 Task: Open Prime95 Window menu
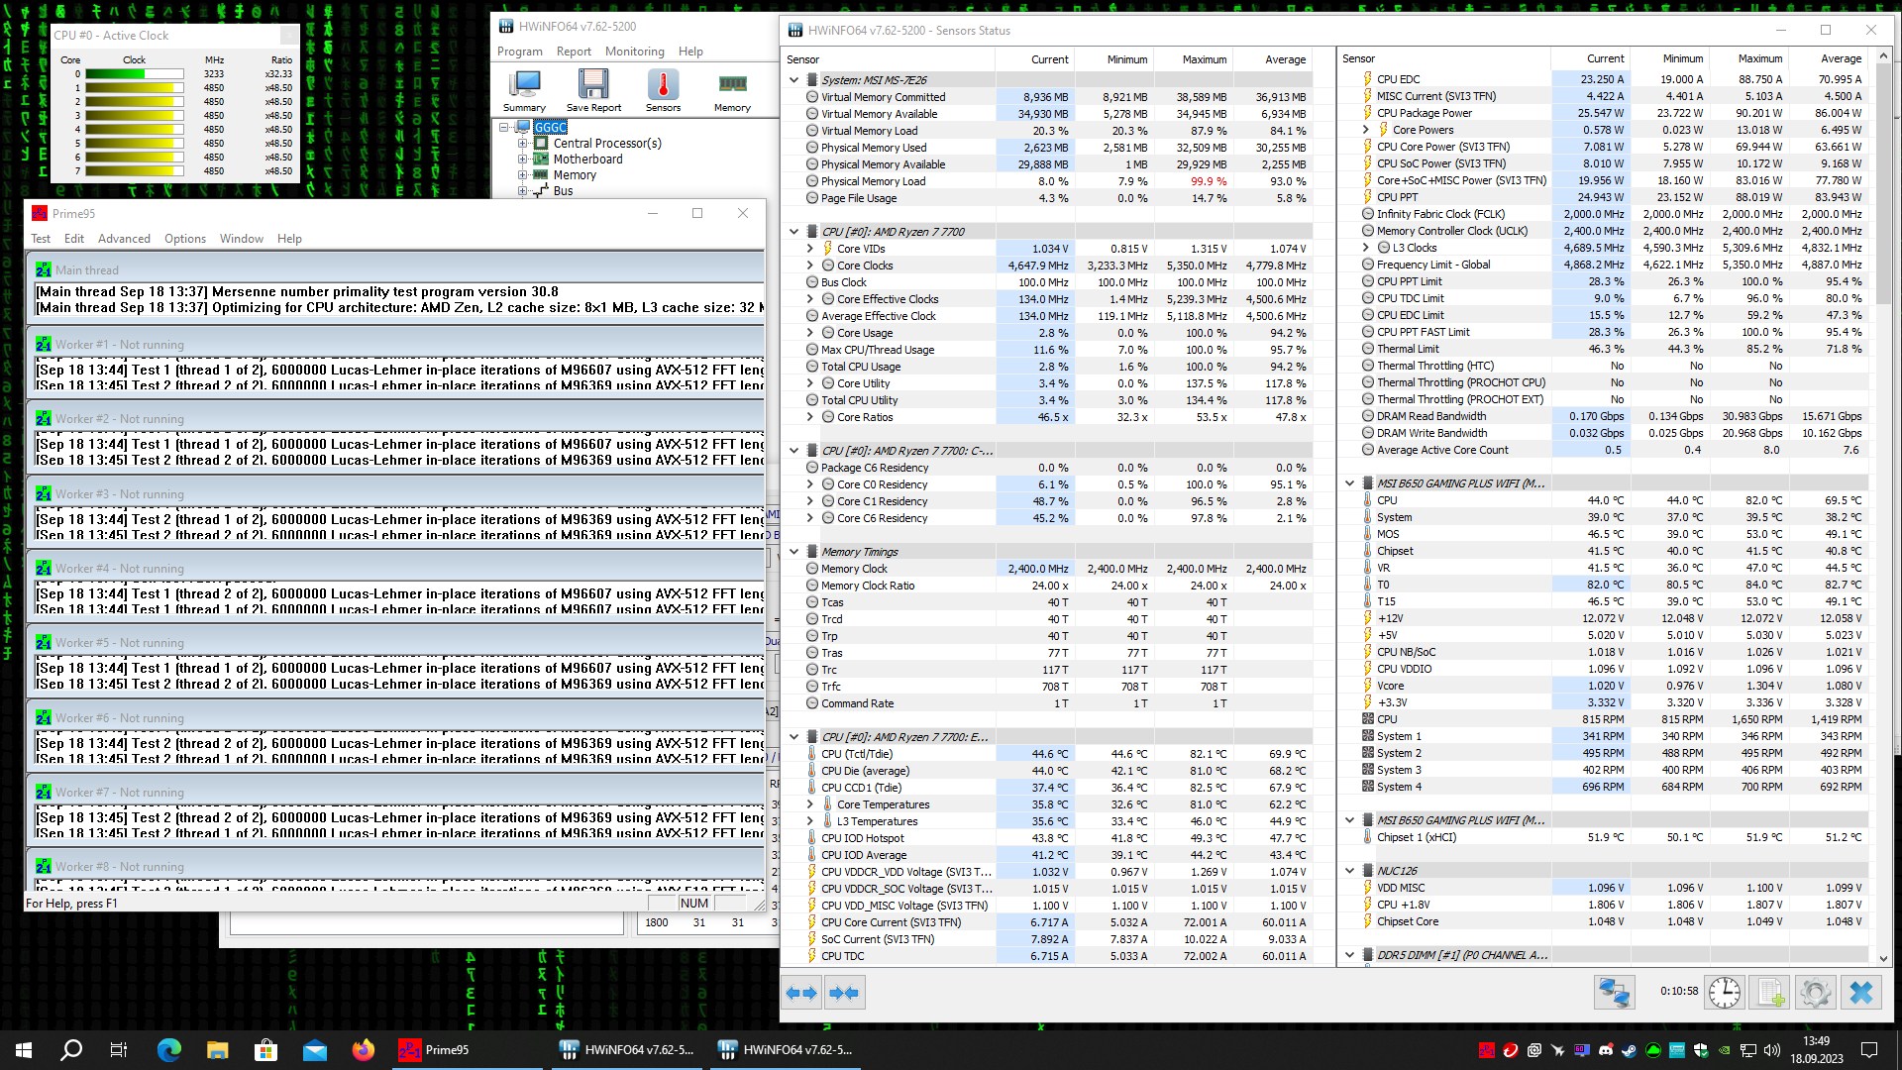tap(242, 239)
